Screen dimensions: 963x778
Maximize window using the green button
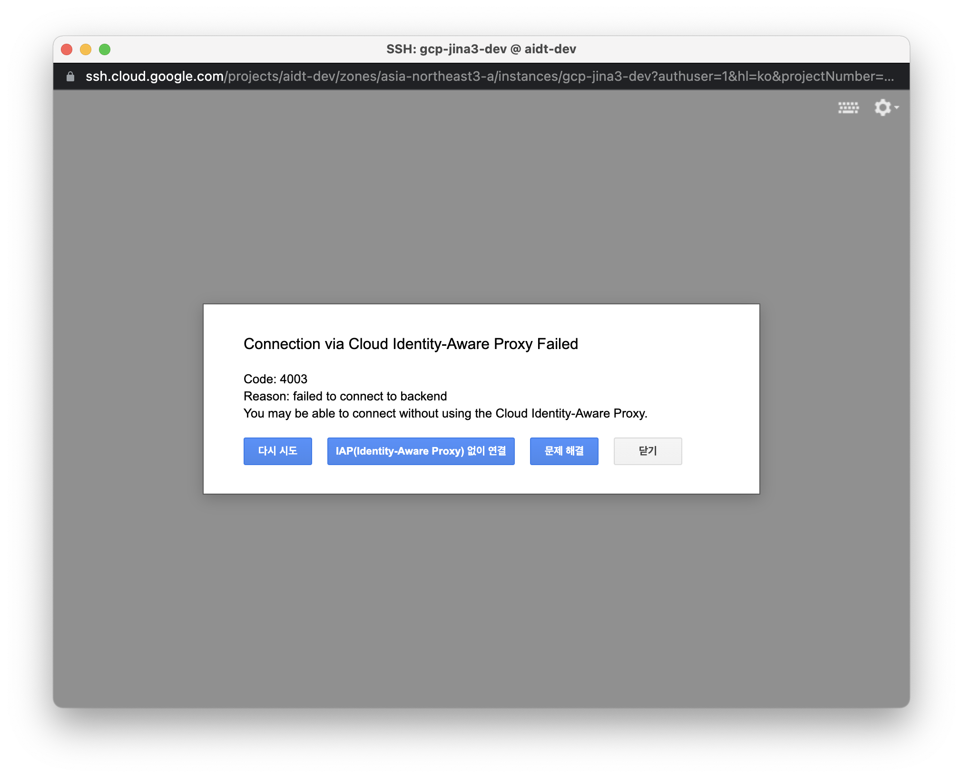(x=105, y=49)
